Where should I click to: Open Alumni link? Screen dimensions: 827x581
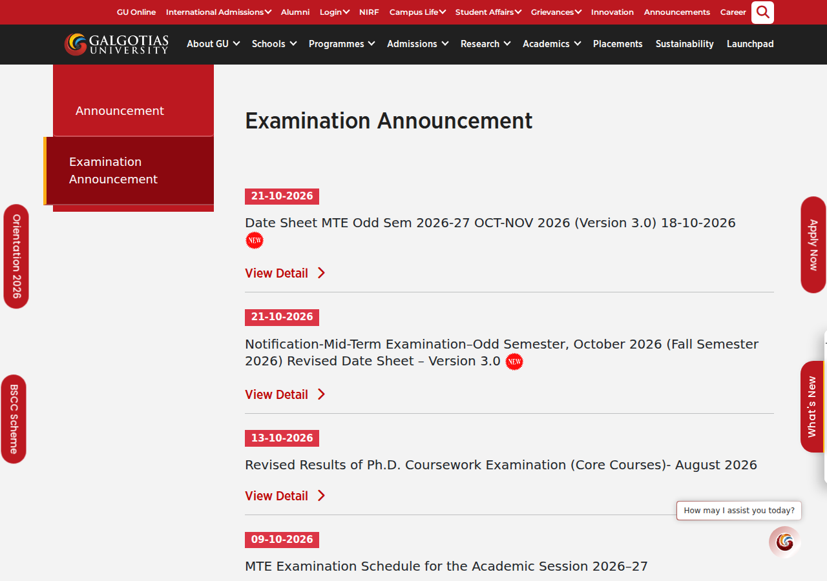pyautogui.click(x=295, y=12)
